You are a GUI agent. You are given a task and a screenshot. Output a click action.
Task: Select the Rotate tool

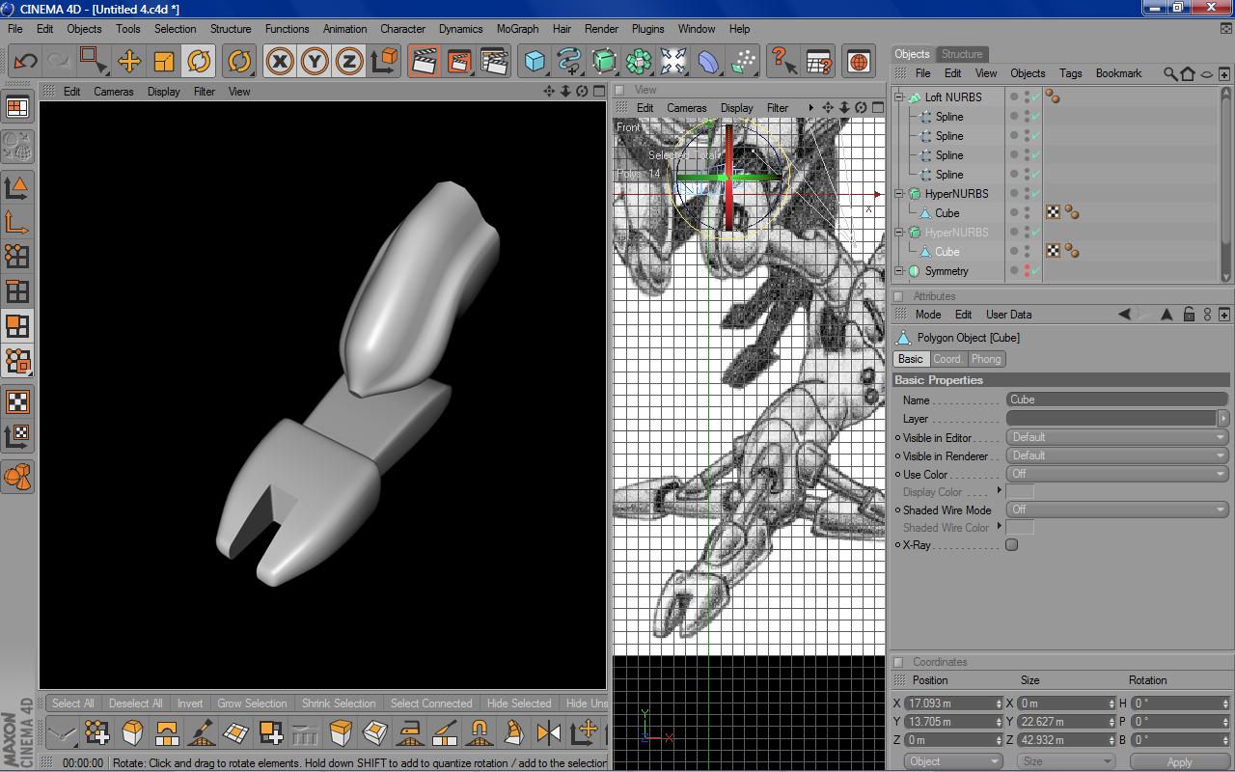(x=199, y=62)
